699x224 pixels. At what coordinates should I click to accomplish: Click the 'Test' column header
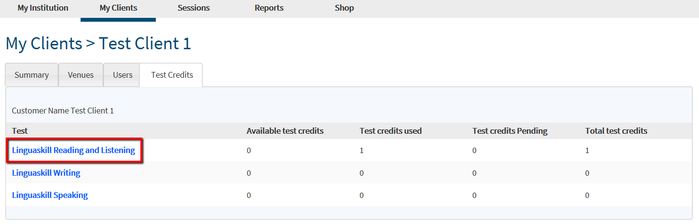(20, 131)
